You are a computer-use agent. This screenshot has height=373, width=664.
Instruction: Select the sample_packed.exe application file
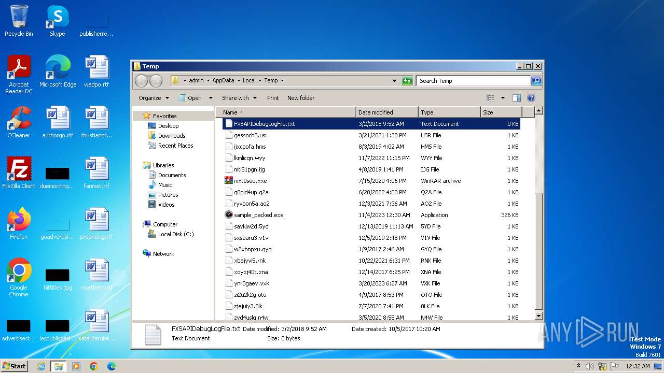(372, 215)
